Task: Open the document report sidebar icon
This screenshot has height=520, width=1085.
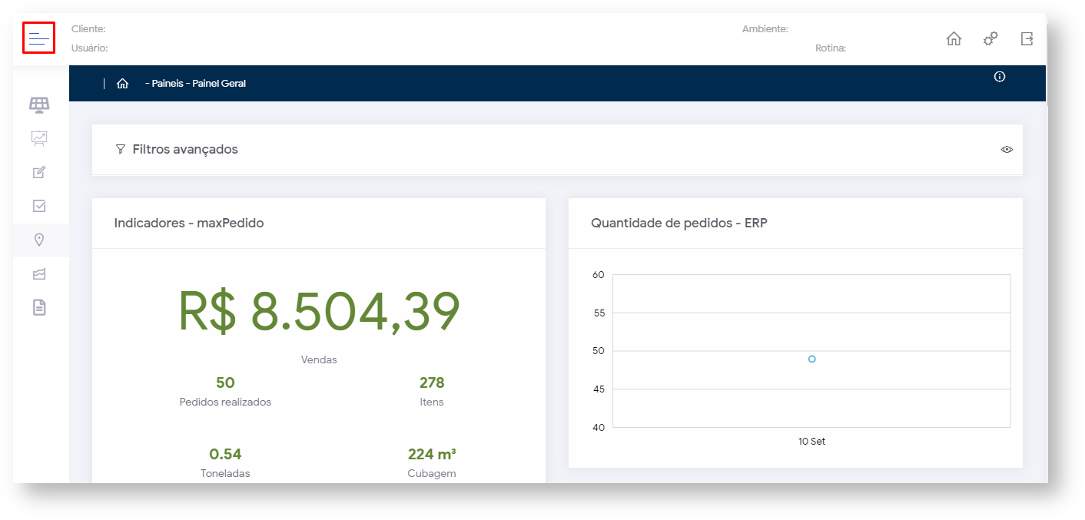Action: 39,308
